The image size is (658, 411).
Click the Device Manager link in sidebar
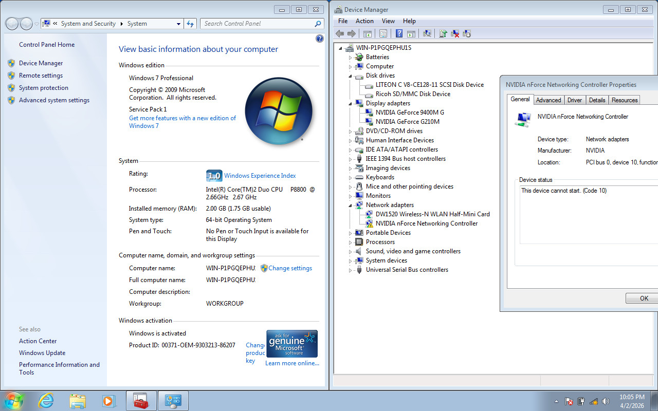[41, 63]
